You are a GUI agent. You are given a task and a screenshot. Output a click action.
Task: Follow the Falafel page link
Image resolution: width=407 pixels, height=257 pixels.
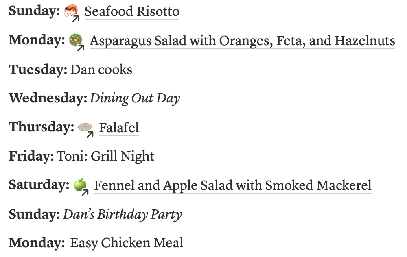pos(119,128)
